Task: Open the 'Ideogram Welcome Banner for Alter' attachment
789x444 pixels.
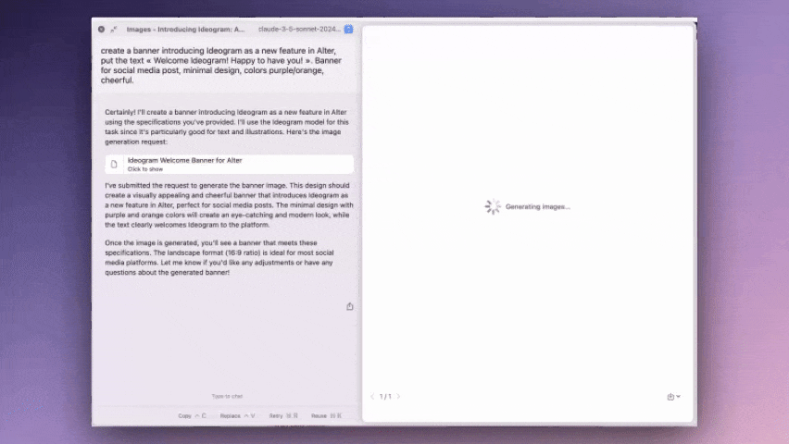Action: pyautogui.click(x=229, y=164)
